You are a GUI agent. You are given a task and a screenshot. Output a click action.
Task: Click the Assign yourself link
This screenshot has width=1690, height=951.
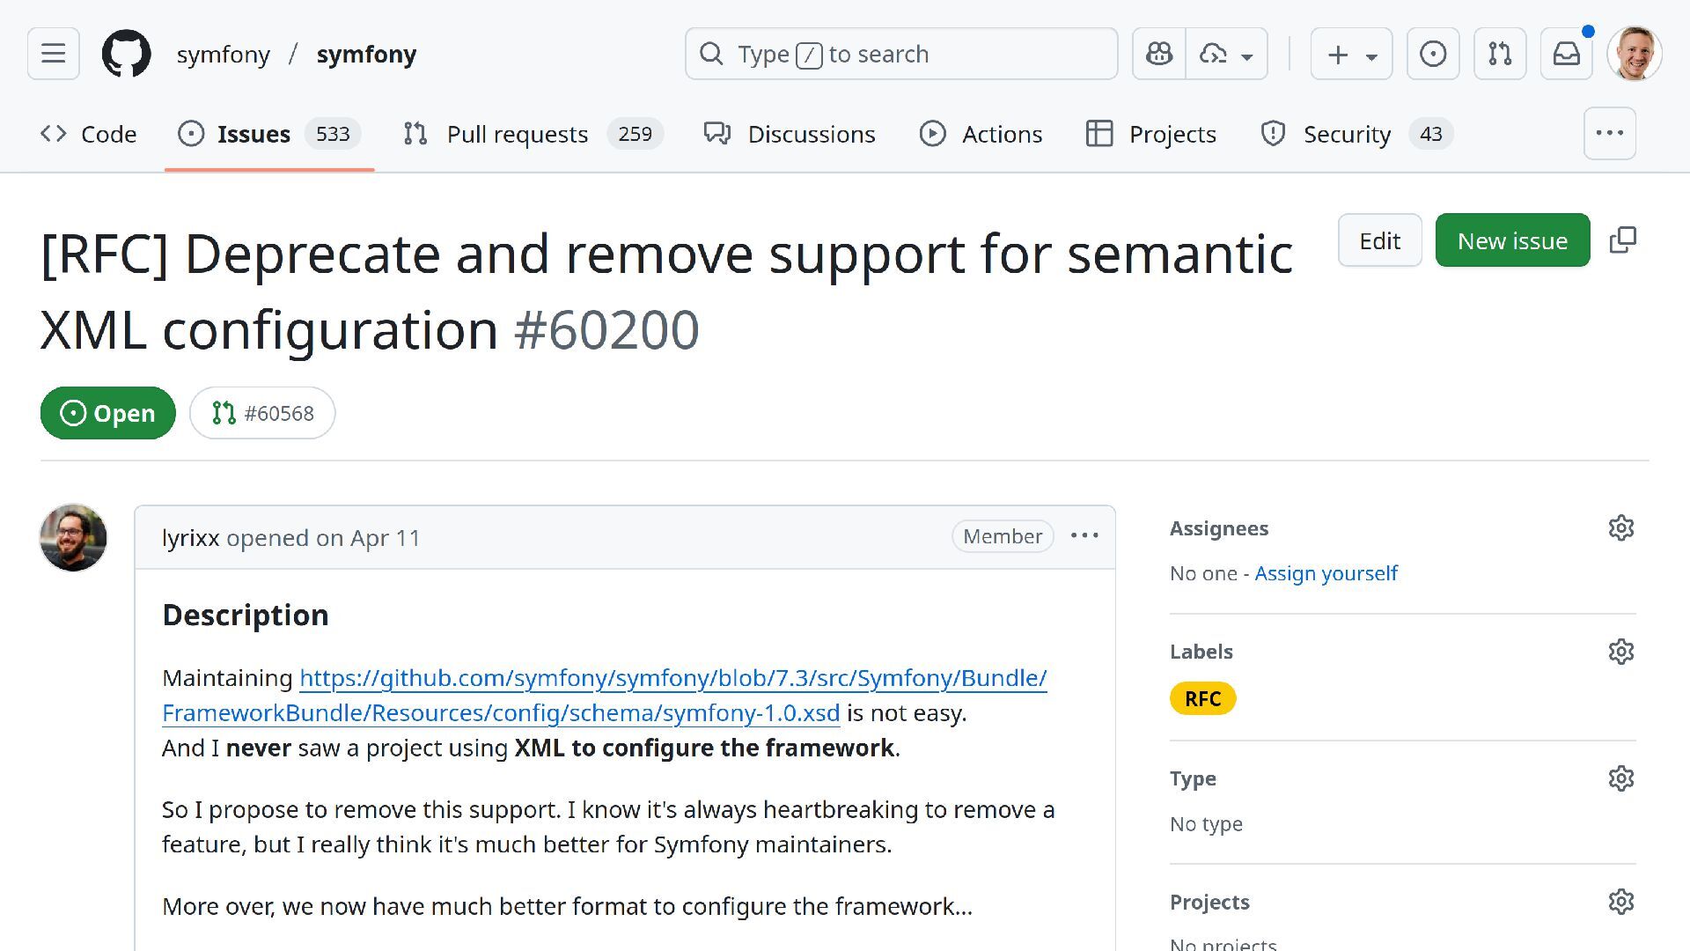click(x=1326, y=573)
